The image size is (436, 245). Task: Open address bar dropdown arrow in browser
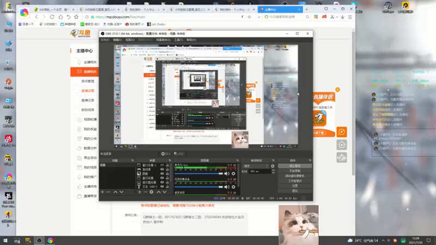[x=259, y=17]
